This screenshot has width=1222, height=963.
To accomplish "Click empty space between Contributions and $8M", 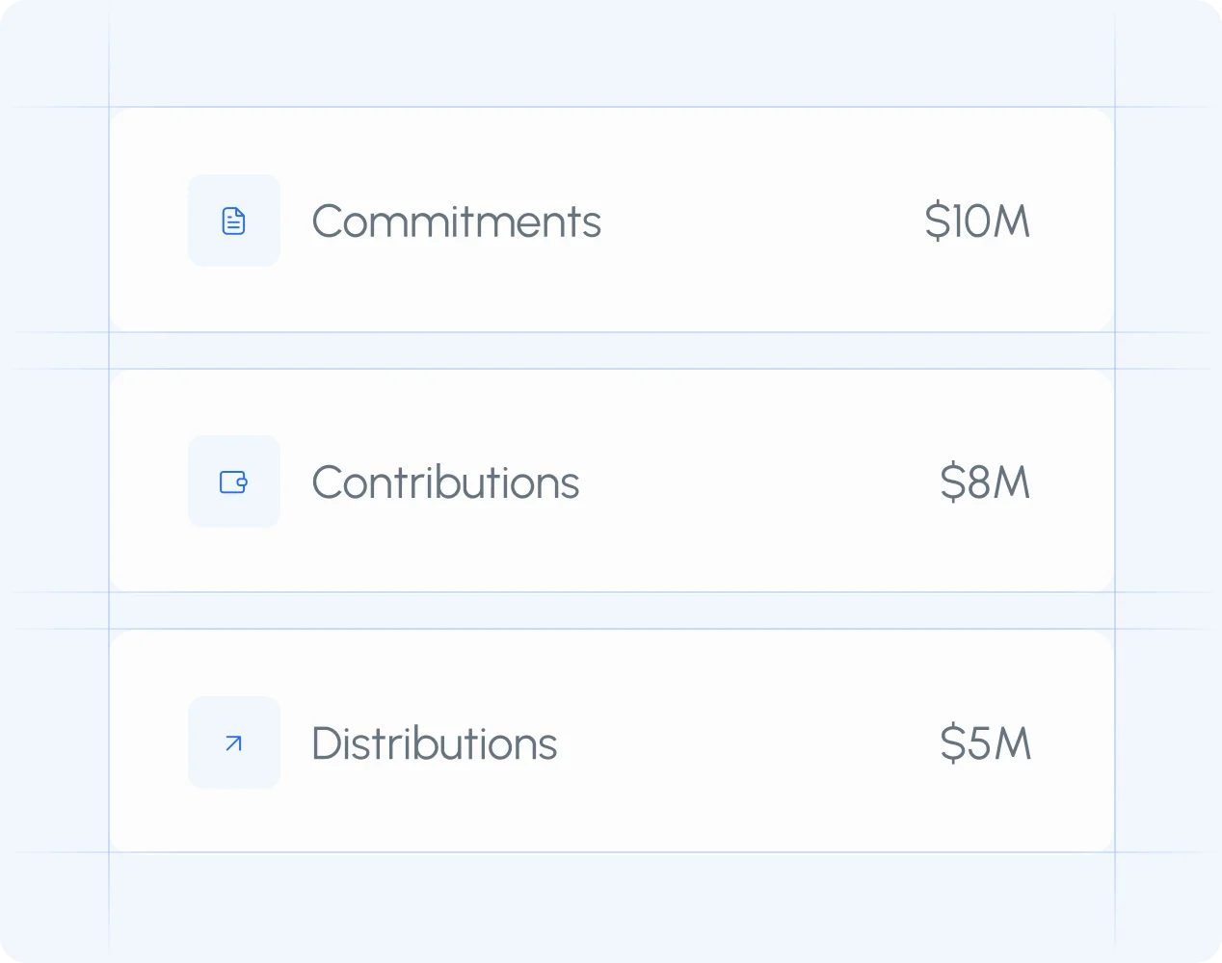I will click(761, 482).
